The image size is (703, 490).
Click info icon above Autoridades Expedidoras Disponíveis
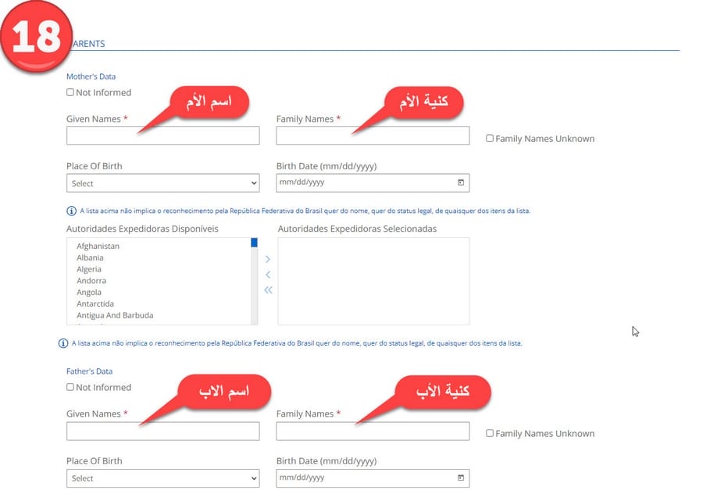point(72,211)
